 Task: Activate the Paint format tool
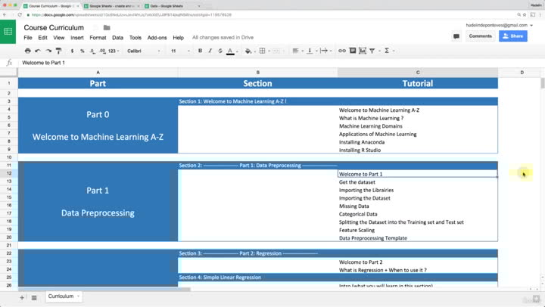tap(58, 51)
